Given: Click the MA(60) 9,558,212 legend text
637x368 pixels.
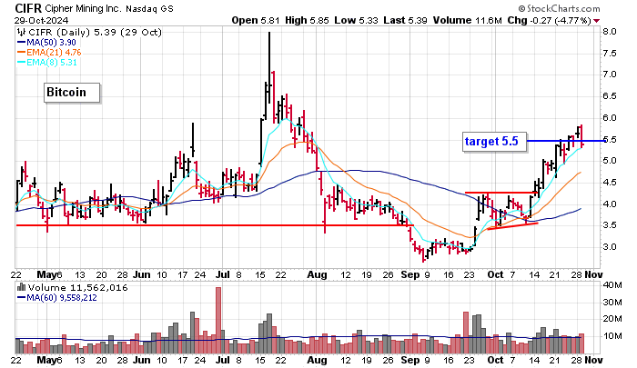Looking at the screenshot, I should pyautogui.click(x=62, y=298).
